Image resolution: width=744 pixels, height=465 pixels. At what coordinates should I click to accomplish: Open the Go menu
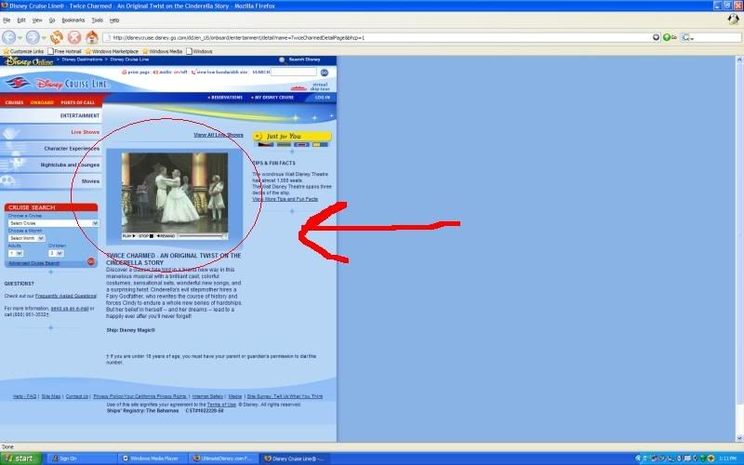point(52,20)
